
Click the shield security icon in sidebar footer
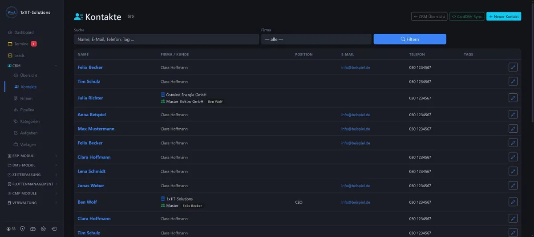22,229
